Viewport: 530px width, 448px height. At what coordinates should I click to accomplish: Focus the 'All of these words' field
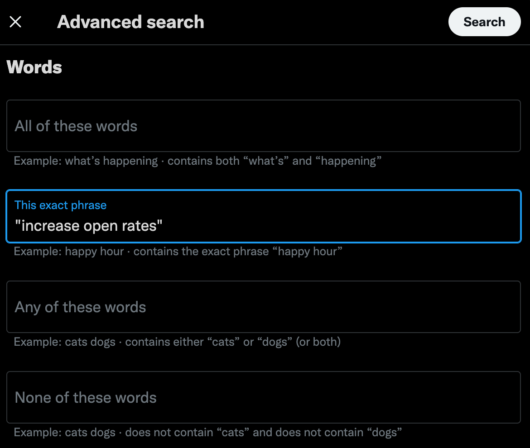pos(264,126)
